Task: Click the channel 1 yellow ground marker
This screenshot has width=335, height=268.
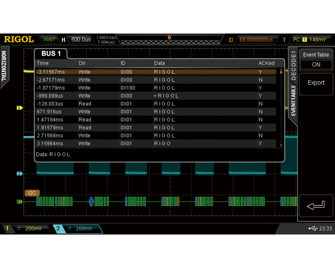Action: (19, 108)
